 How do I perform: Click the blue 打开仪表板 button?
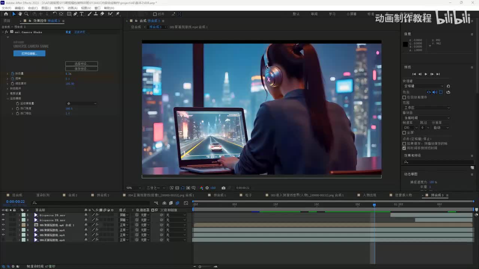click(x=29, y=53)
